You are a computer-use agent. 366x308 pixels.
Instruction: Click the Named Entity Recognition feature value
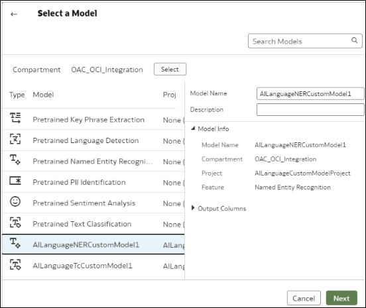(292, 187)
